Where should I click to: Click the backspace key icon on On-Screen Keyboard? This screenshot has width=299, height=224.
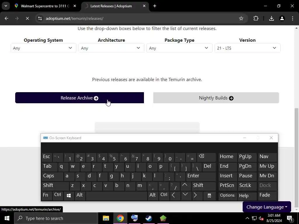(x=206, y=157)
